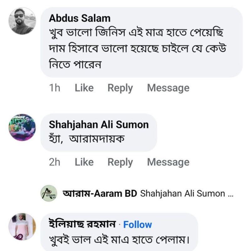
Task: Follow ইলিয়াছ রহমান
Action: 137,225
